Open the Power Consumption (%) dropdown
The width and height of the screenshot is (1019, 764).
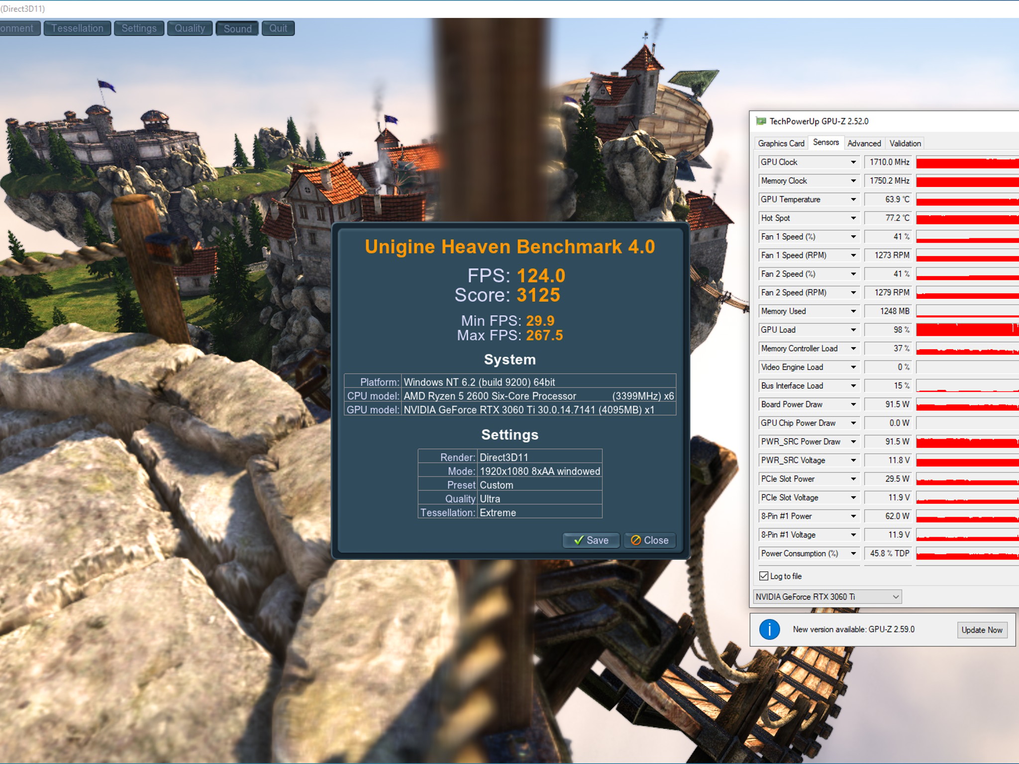coord(853,554)
